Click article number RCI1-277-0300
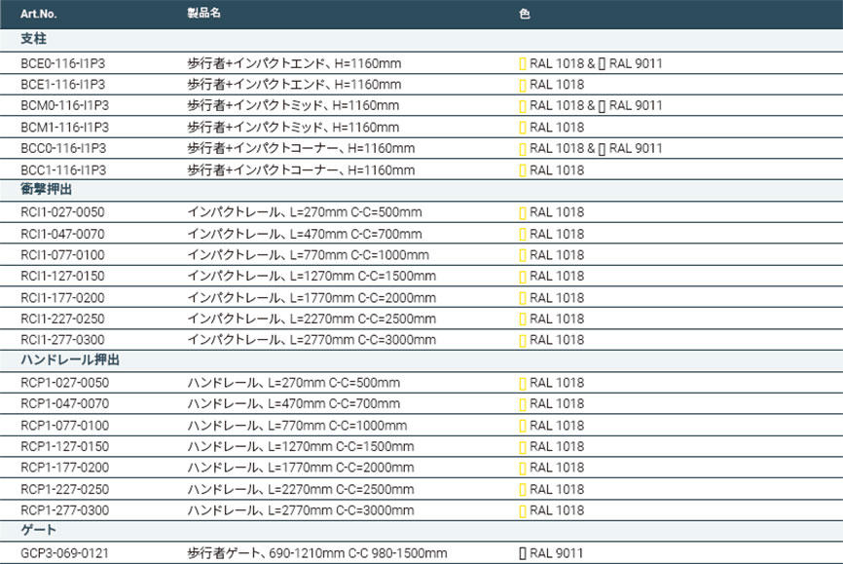 pyautogui.click(x=62, y=340)
